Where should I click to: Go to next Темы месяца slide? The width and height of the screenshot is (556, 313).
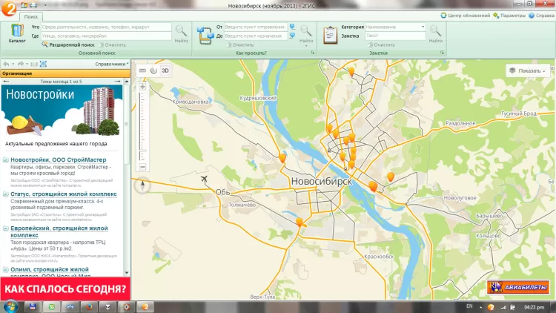(118, 82)
